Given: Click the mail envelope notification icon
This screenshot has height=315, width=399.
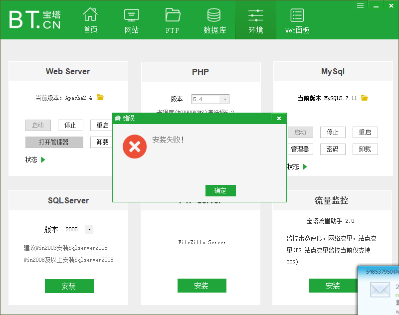Looking at the screenshot, I should click(x=380, y=289).
